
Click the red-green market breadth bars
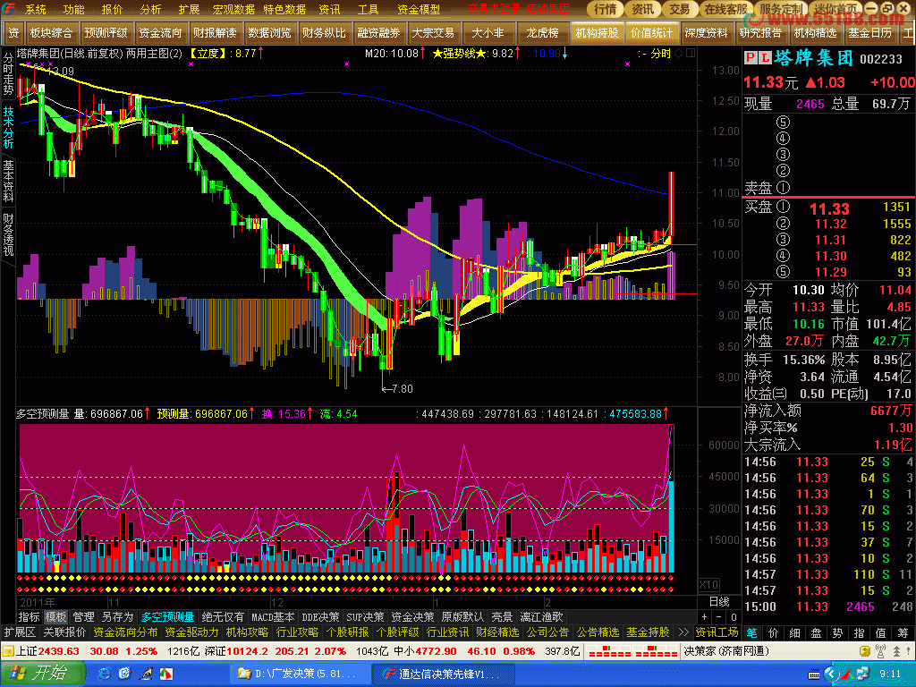[632, 651]
